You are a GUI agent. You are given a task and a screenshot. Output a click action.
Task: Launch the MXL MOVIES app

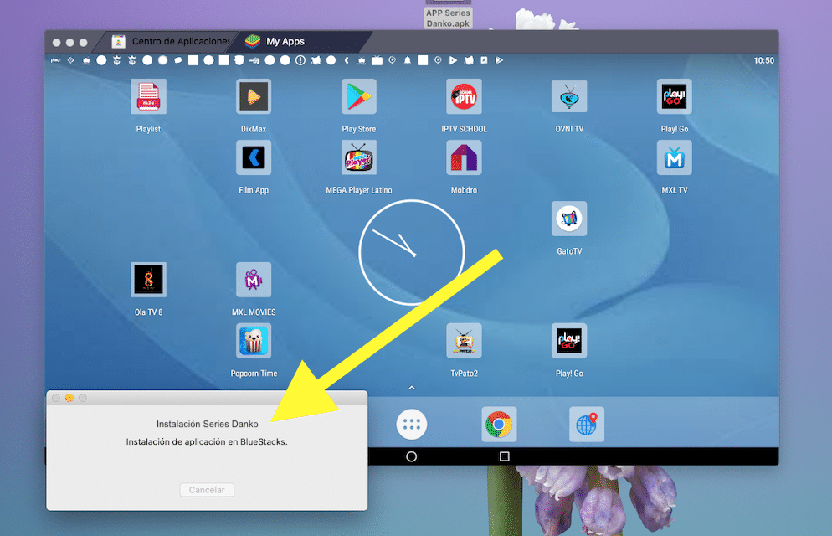(x=253, y=281)
